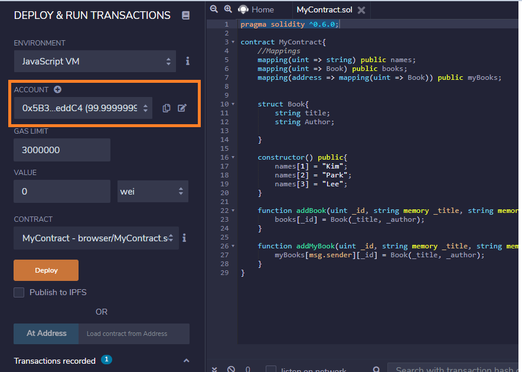Click the string Author; line in struct
This screenshot has width=522, height=372.
(304, 122)
